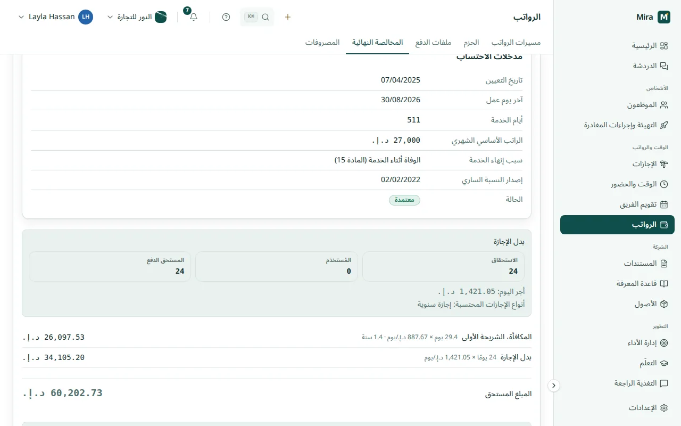The width and height of the screenshot is (681, 426).
Task: Switch to مسيرات الرواتب tab
Action: point(516,43)
